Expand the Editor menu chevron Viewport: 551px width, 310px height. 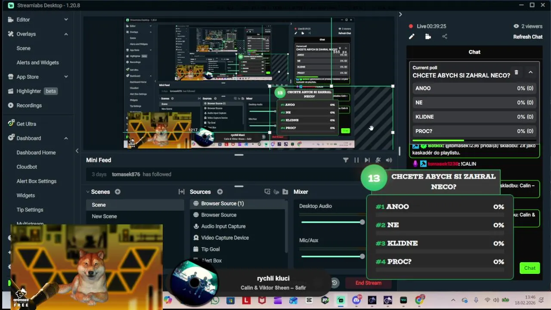[66, 20]
